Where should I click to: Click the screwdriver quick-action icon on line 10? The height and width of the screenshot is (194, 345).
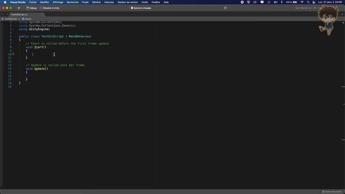click(13, 54)
